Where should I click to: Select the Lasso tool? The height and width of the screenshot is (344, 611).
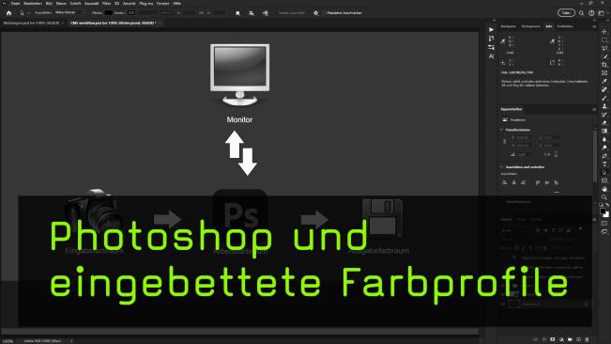(x=604, y=48)
